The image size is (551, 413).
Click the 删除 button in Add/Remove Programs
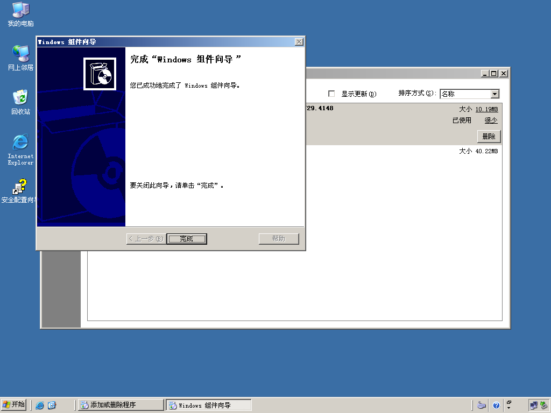pos(489,136)
